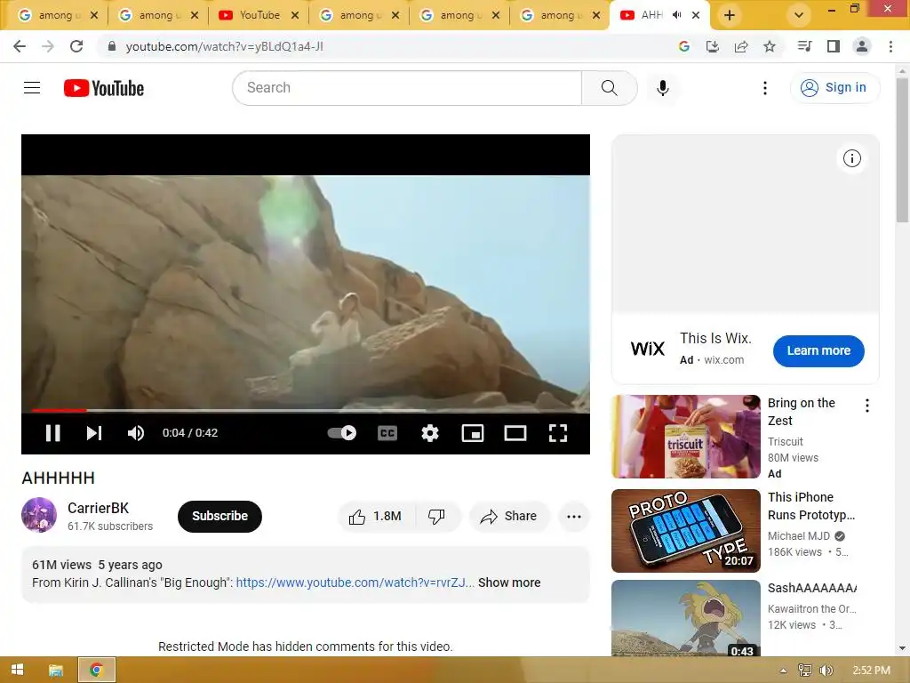Open tab search dropdown chevron
Viewport: 910px width, 683px height.
click(799, 15)
